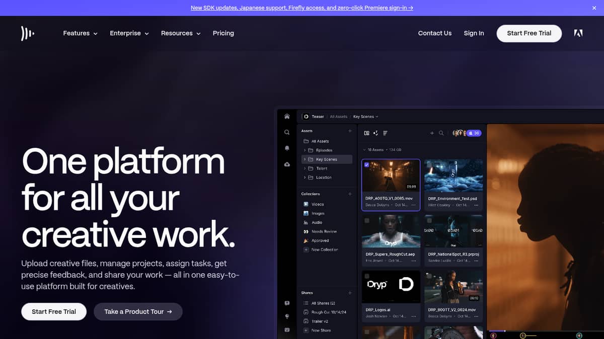Image resolution: width=604 pixels, height=339 pixels.
Task: Open the Features menu
Action: click(x=80, y=33)
